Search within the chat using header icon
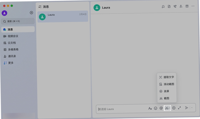This screenshot has height=119, width=200. (x=163, y=6)
